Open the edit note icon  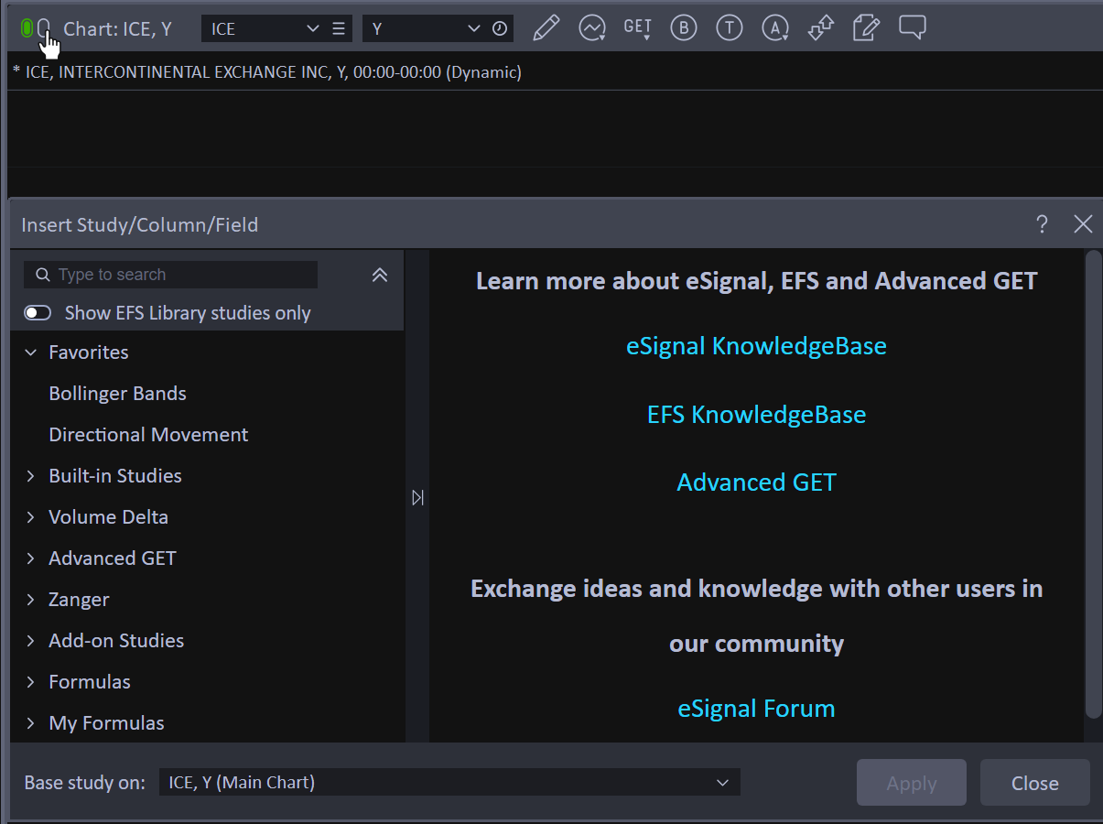866,28
